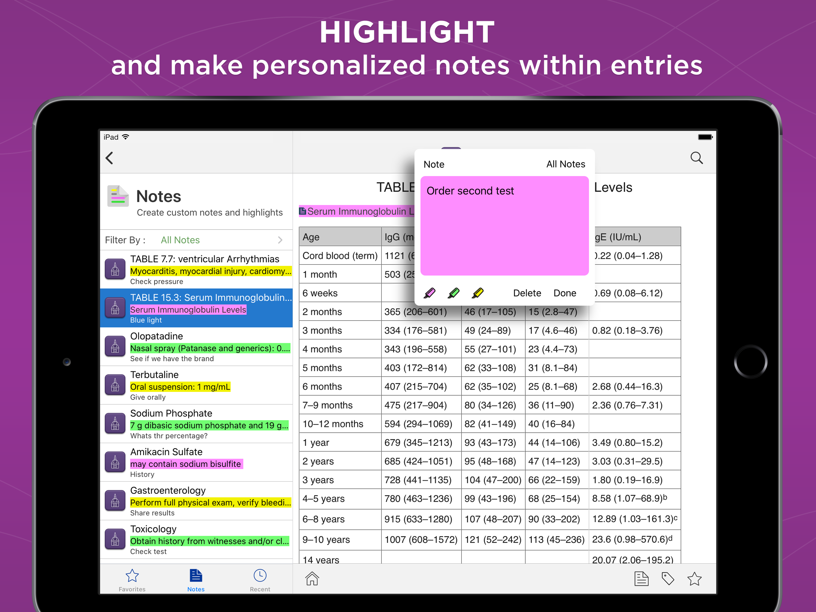Delete the current note
The height and width of the screenshot is (612, 816).
point(527,293)
